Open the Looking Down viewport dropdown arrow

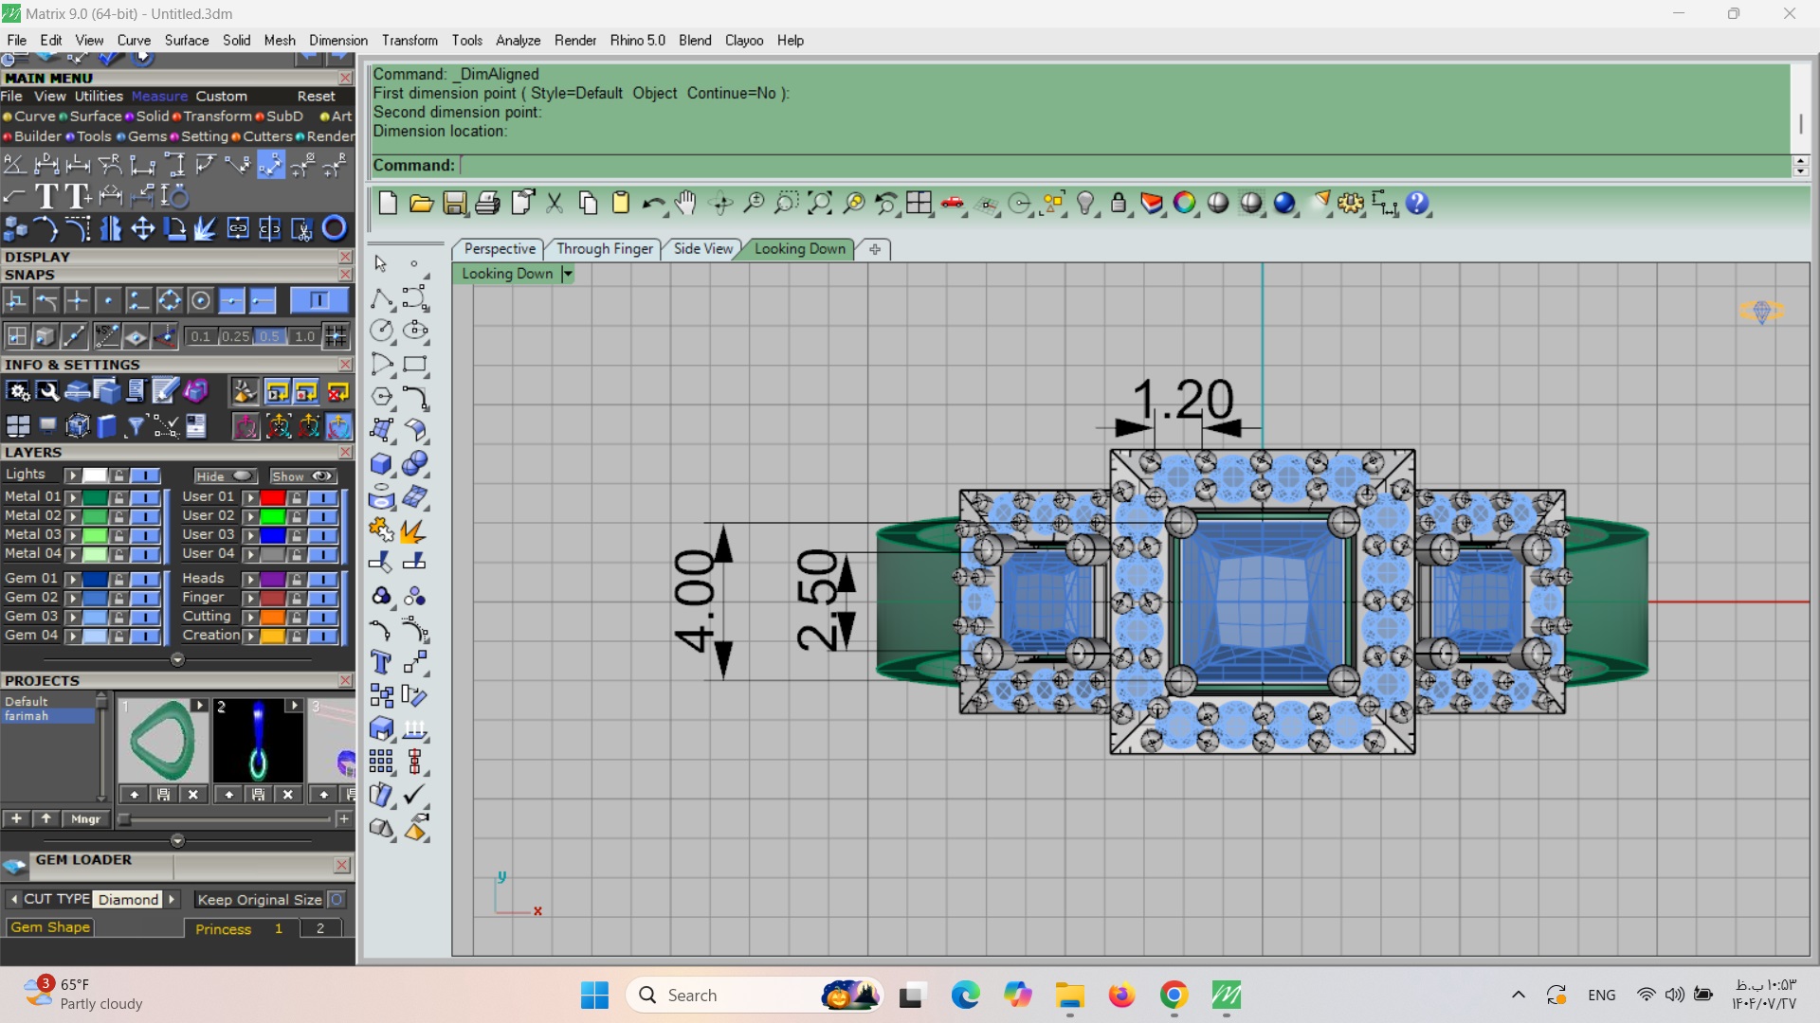(x=567, y=274)
